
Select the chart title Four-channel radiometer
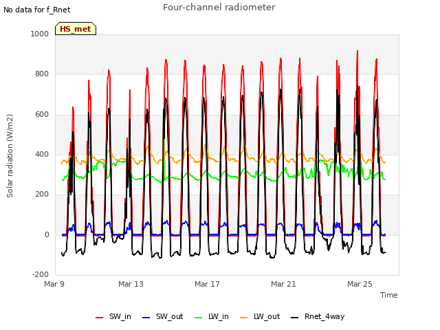pos(219,8)
